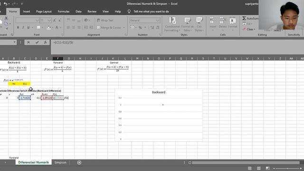Center text horizontally
The image size is (304, 171).
(74, 28)
